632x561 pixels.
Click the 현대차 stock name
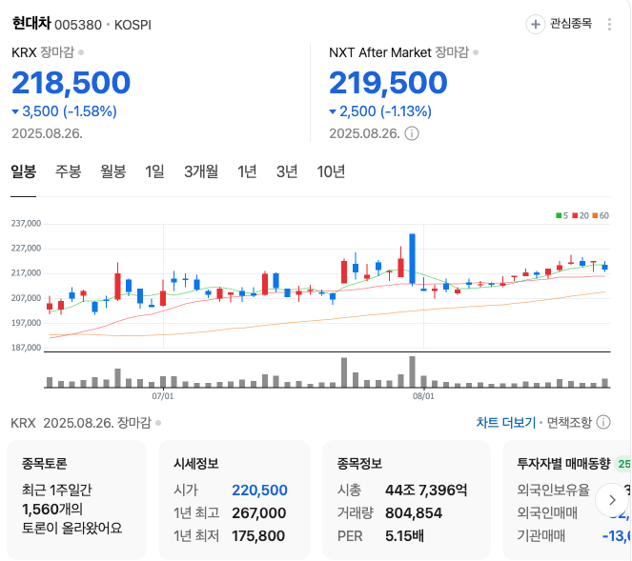31,23
